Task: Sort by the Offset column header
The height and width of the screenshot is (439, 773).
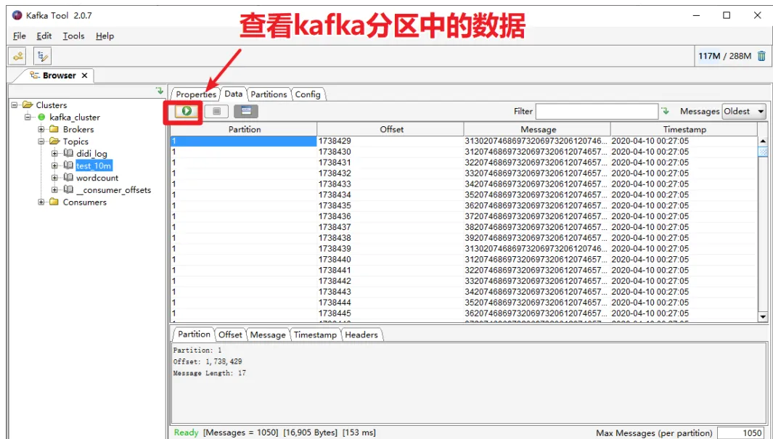Action: (x=391, y=129)
